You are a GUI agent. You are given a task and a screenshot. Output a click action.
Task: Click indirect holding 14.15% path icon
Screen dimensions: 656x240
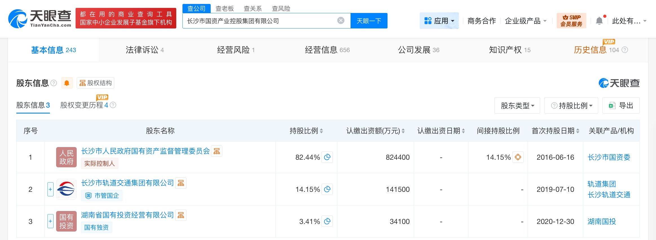(x=518, y=157)
